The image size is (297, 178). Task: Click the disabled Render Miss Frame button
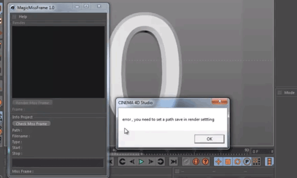click(32, 103)
